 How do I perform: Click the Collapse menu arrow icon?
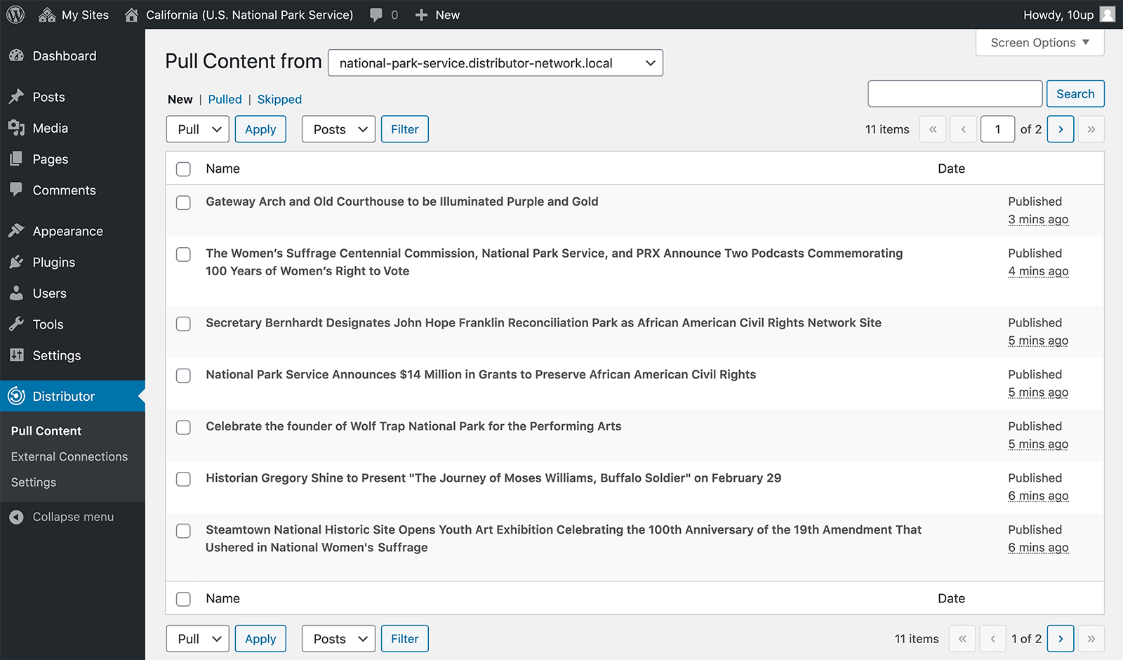click(17, 517)
